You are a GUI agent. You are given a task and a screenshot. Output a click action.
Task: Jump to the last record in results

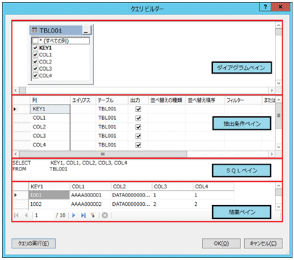click(83, 215)
